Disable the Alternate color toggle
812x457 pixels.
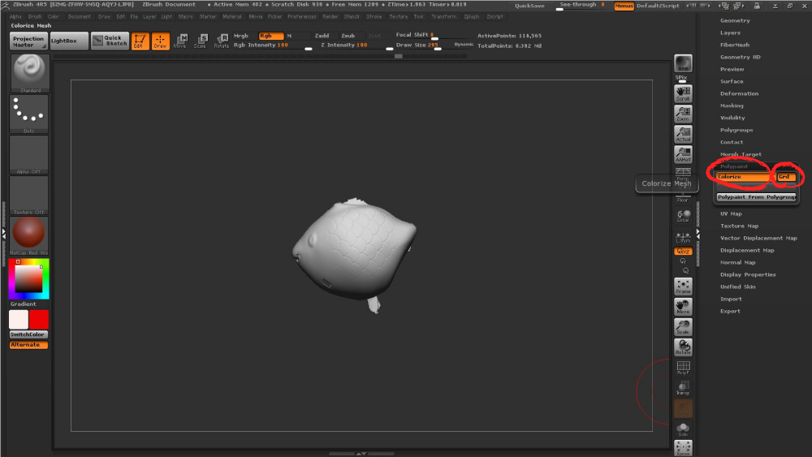[28, 345]
